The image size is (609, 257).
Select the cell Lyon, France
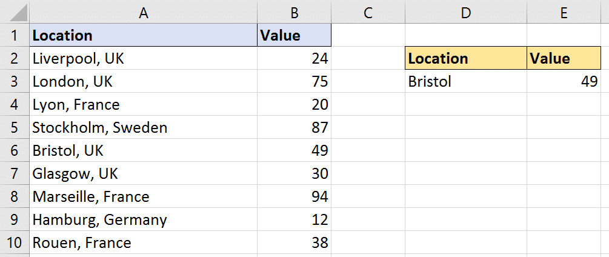144,104
